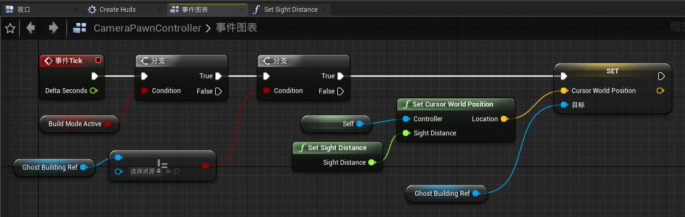
Task: Click the use-selected-asset arrow icon
Action: (169, 171)
